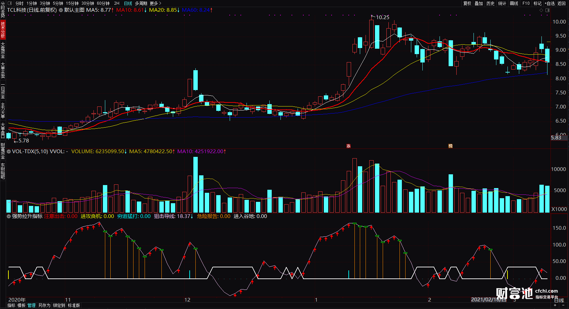Select the 1分钟 period
Screen dimensions: 569x309
32,3
